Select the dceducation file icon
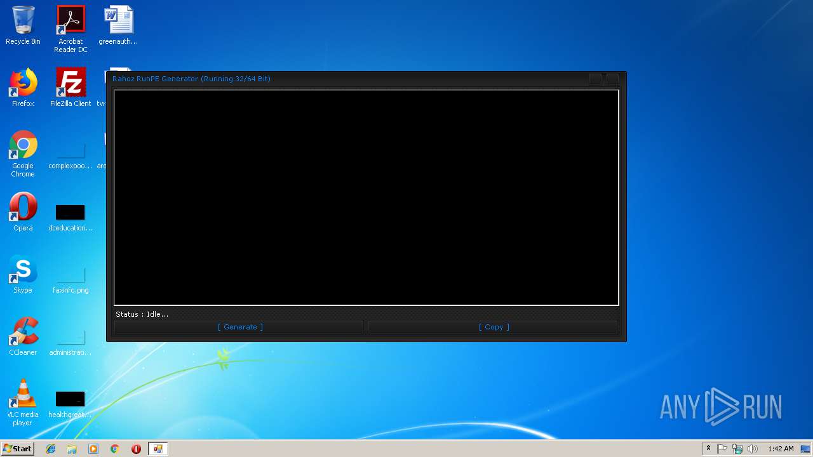 [71, 217]
